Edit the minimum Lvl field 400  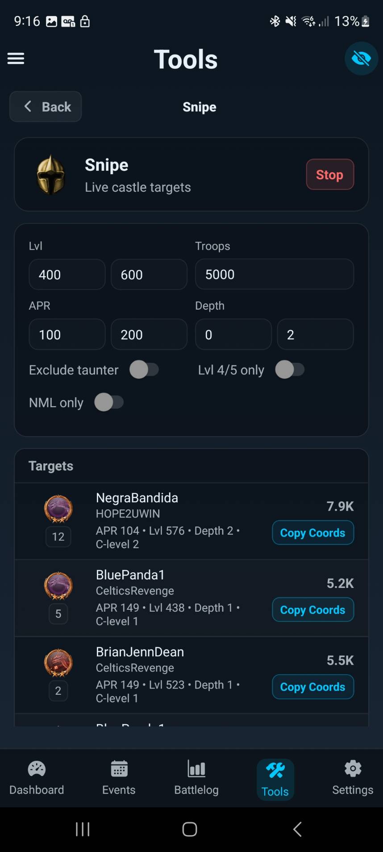click(67, 274)
